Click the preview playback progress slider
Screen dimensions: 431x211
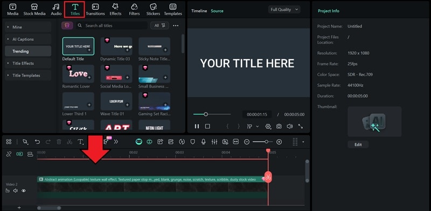[x=212, y=114]
